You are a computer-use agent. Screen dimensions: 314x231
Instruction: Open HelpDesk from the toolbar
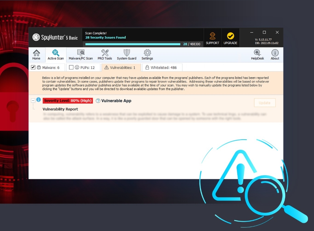point(258,54)
